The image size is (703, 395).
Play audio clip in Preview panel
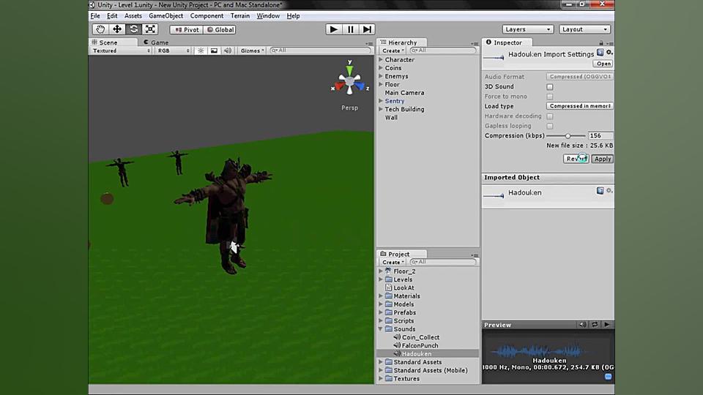(x=606, y=325)
